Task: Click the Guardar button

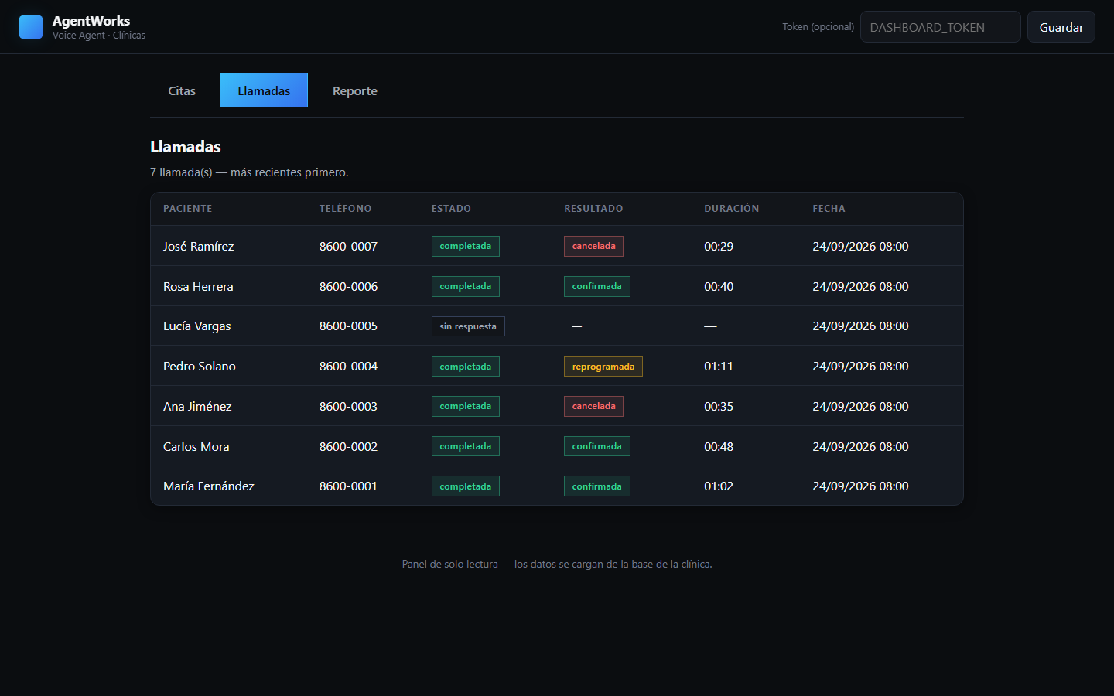Action: coord(1061,27)
